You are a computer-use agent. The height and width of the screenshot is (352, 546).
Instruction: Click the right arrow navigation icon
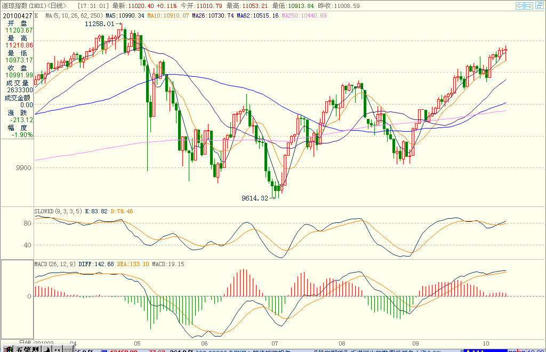pos(529,5)
